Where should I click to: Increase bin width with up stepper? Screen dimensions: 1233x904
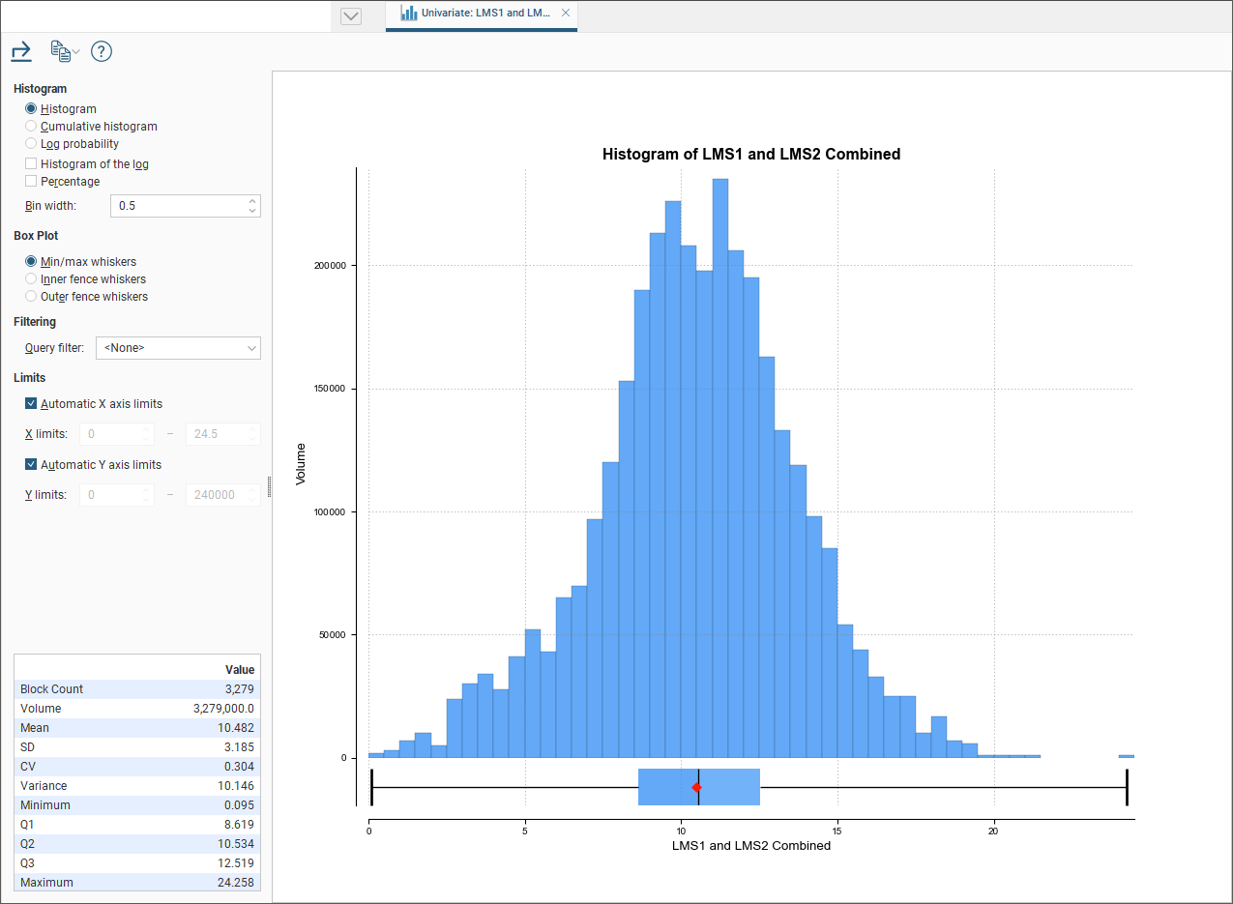click(252, 201)
